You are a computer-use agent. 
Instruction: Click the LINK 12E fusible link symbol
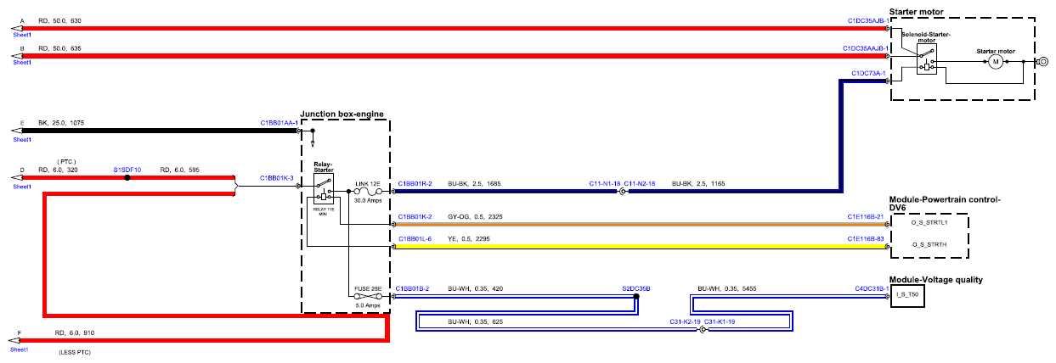pyautogui.click(x=370, y=192)
